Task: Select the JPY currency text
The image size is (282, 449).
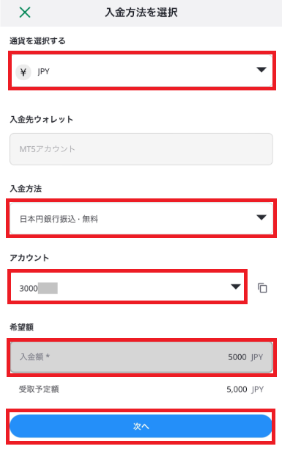Action: pyautogui.click(x=44, y=71)
